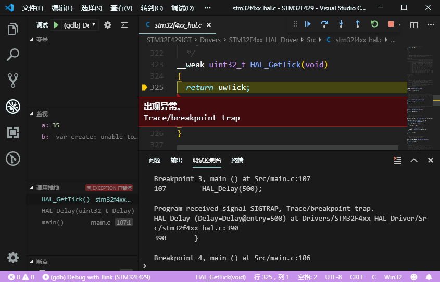Open the 选择(S) menu
Screen dimensions: 440x282
click(92, 8)
